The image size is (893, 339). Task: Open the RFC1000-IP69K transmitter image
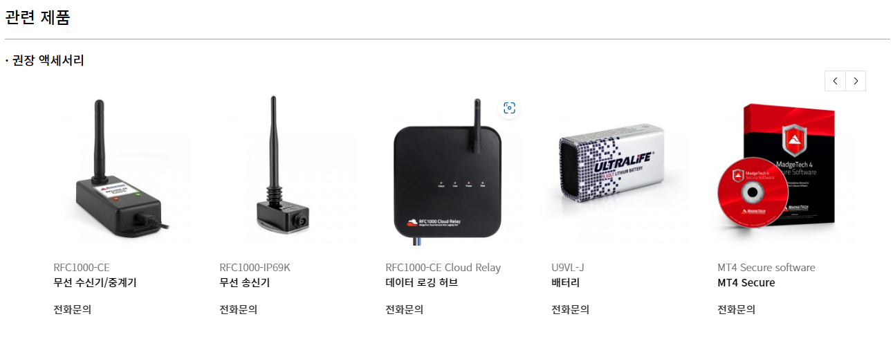tap(288, 170)
